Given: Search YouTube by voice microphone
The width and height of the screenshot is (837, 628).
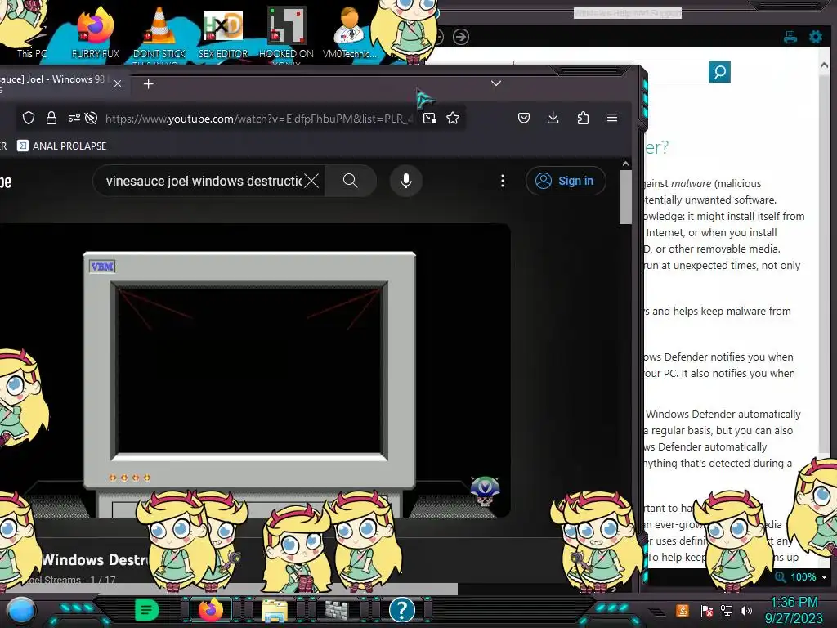Looking at the screenshot, I should (406, 181).
